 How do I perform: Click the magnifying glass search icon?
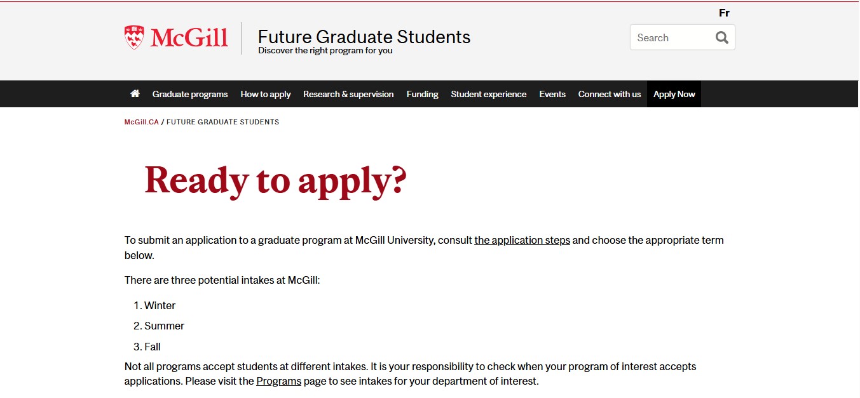pos(721,37)
